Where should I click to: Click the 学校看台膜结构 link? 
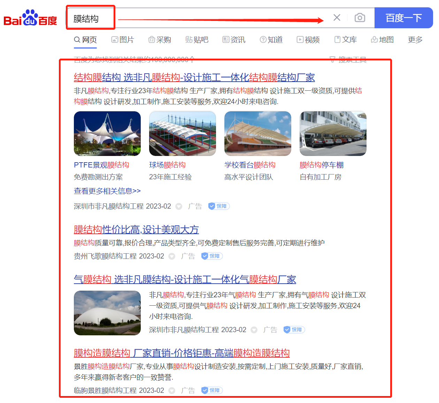(250, 165)
